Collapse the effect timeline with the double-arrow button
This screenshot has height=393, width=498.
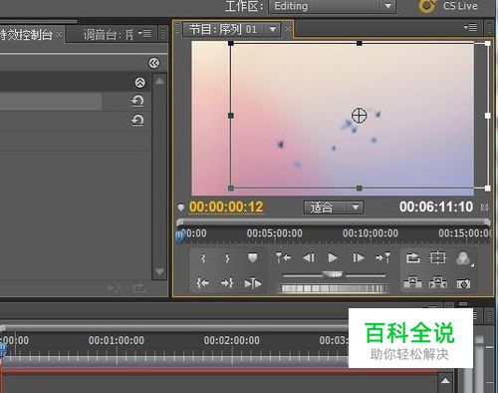[154, 63]
